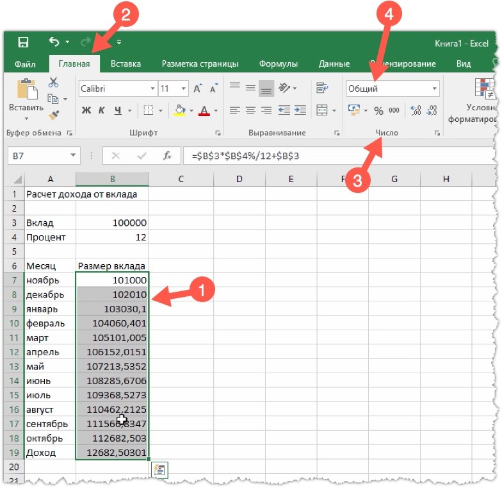The image size is (502, 488).
Task: Switch to the Вставка tab
Action: (x=125, y=64)
